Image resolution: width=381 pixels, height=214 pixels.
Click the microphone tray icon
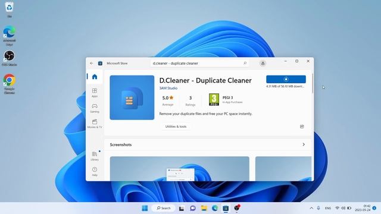point(318,208)
